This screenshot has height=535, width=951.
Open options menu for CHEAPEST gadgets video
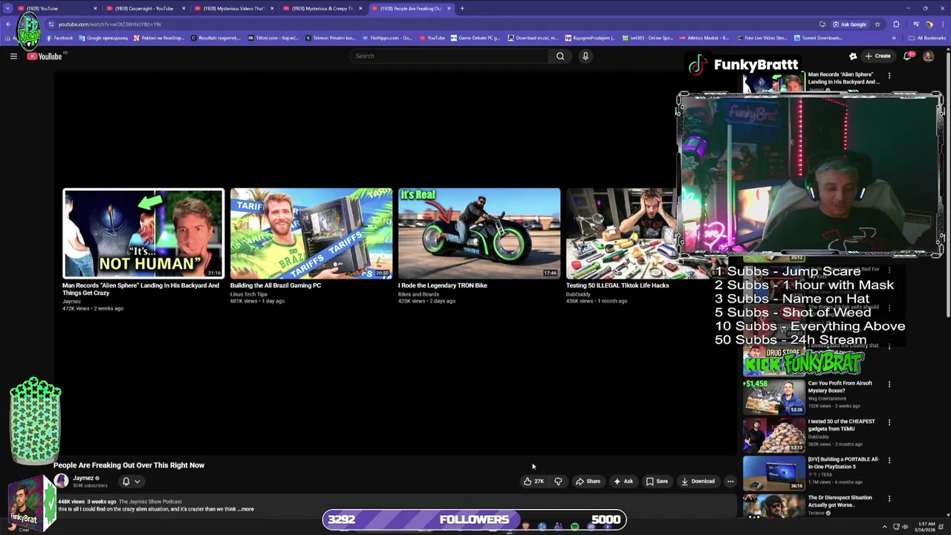[x=889, y=422]
